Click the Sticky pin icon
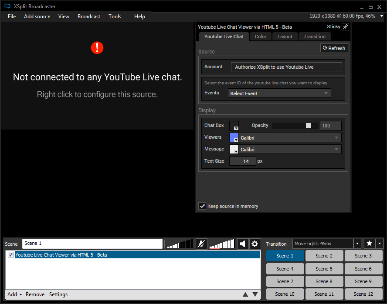 coord(345,27)
